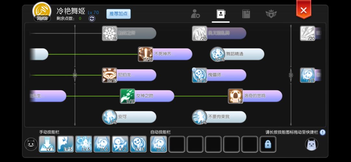This screenshot has width=351, height=162.
Task: Open the 女神之吻 skill icon
Action: point(127,96)
